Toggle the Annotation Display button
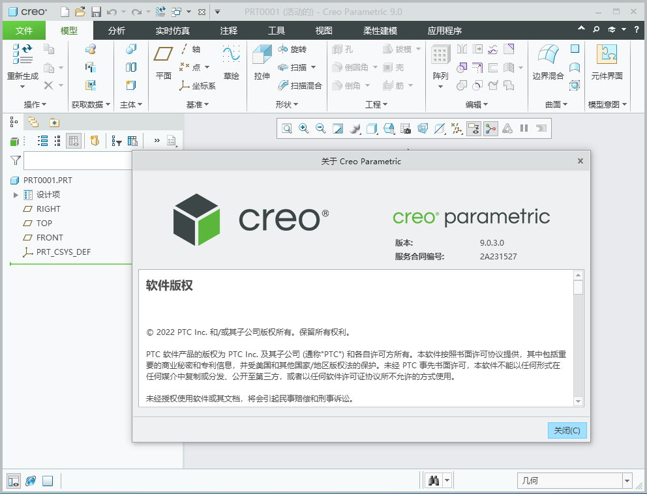Screen dimensions: 647x494 pos(474,128)
